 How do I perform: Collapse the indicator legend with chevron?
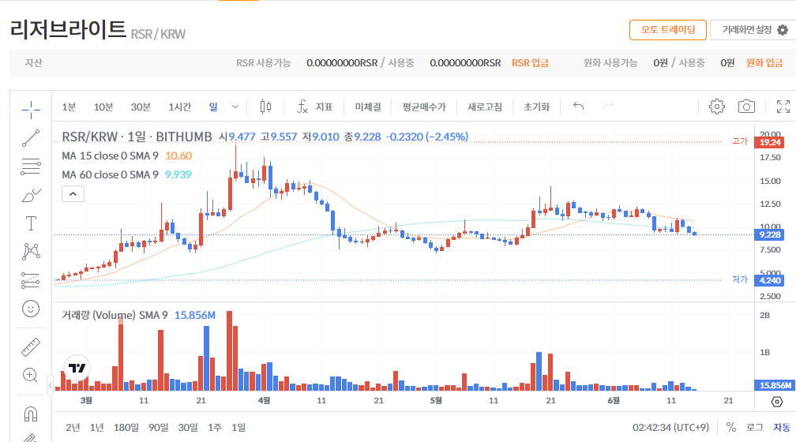(73, 194)
